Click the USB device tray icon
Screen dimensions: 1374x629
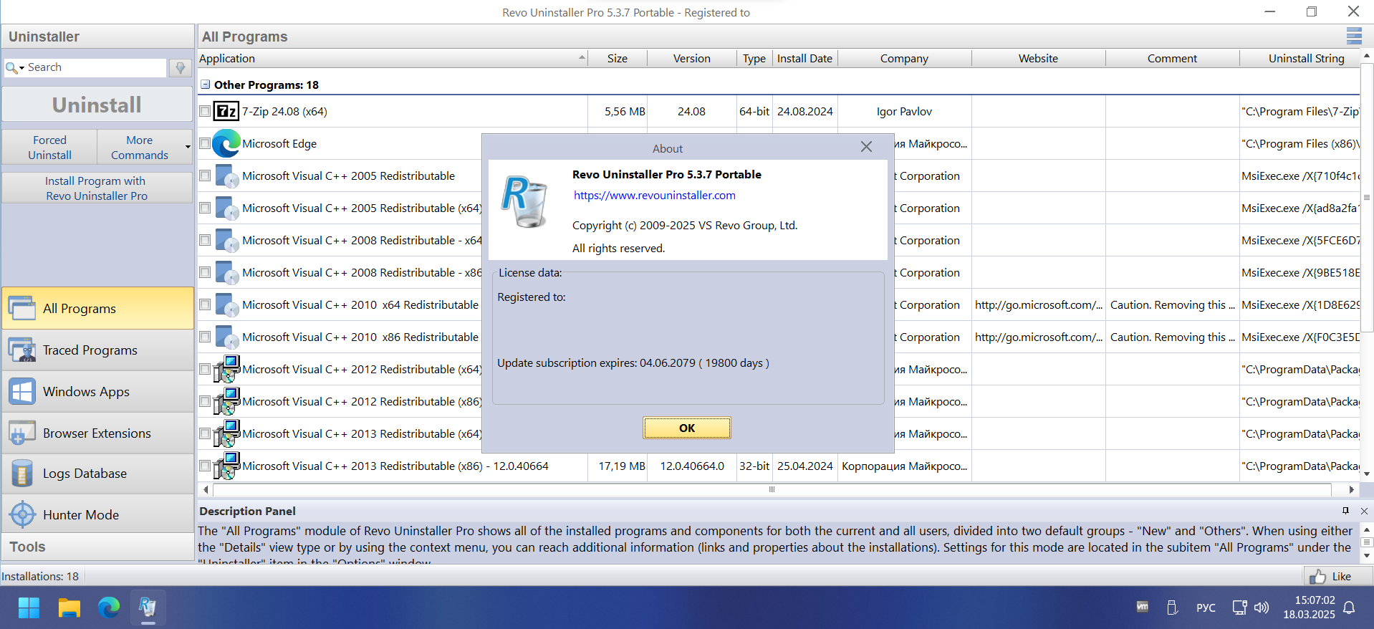(1172, 608)
